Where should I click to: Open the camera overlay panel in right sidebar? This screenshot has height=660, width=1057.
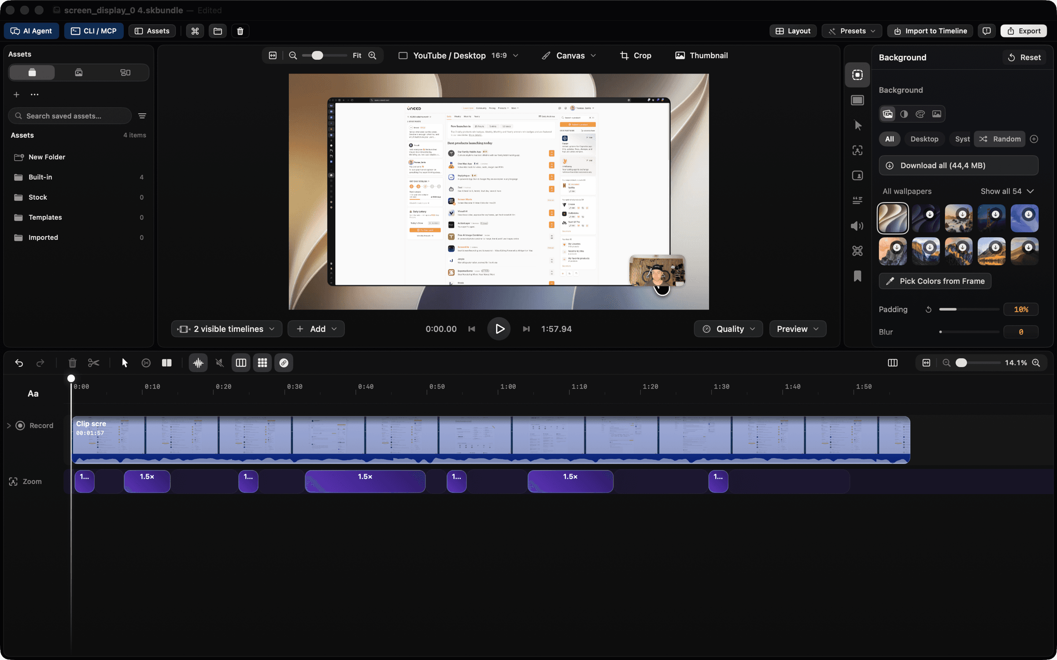857,176
